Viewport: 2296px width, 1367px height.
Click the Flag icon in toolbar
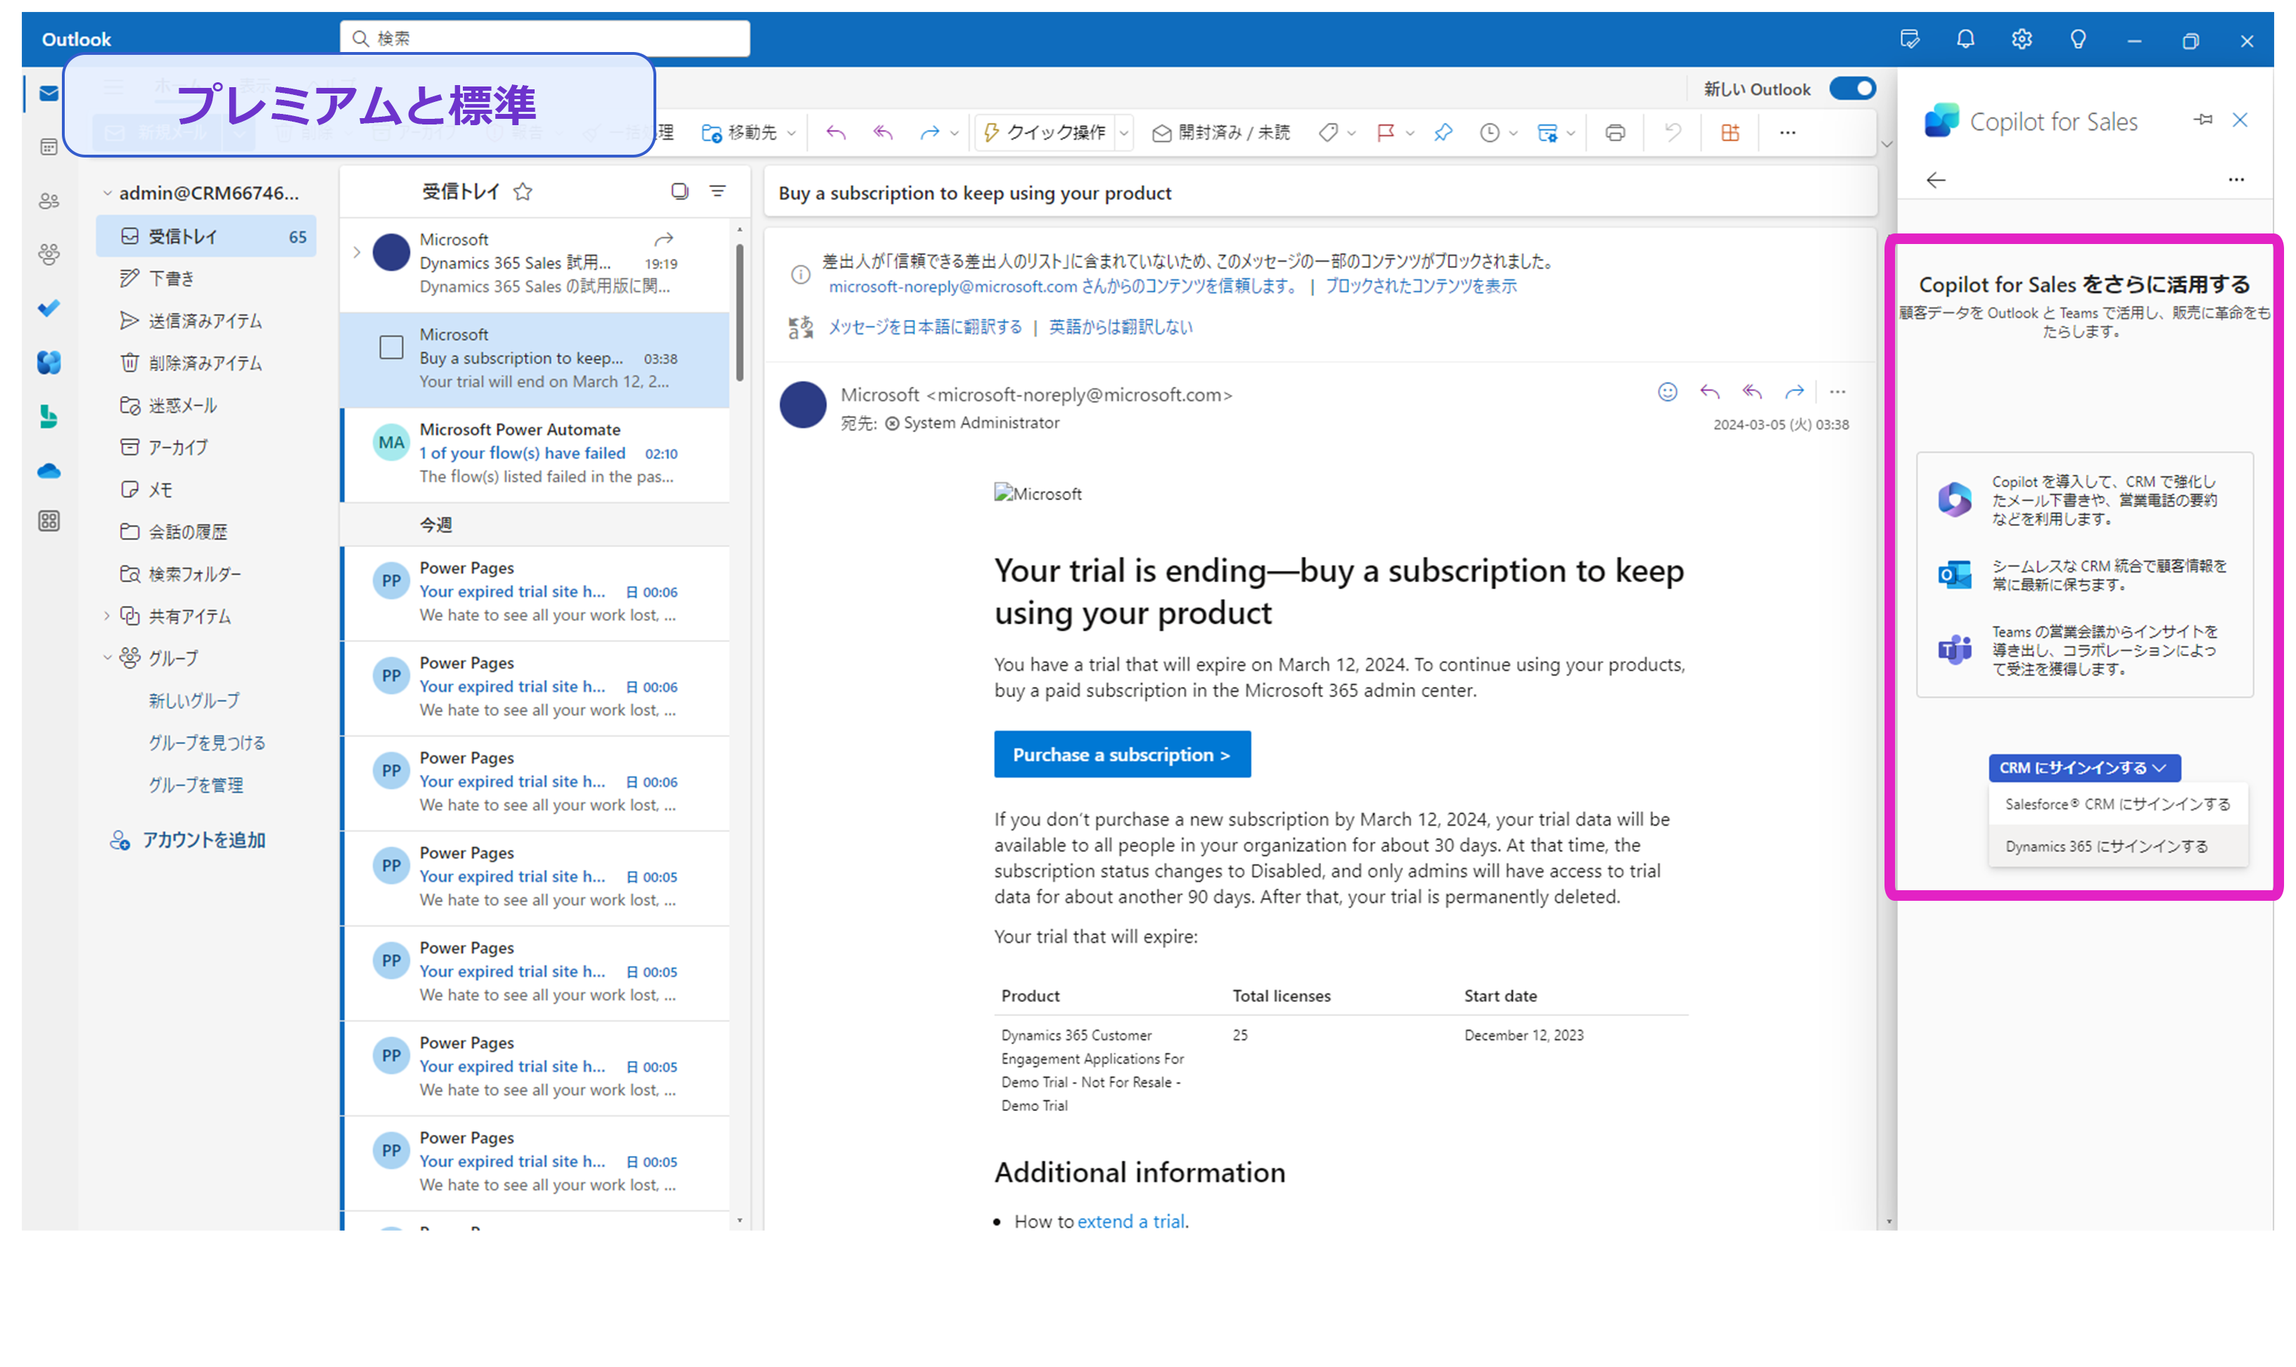click(x=1385, y=133)
